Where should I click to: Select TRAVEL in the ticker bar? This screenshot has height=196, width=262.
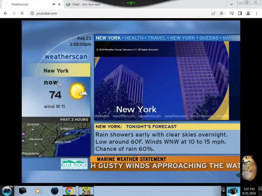157,38
